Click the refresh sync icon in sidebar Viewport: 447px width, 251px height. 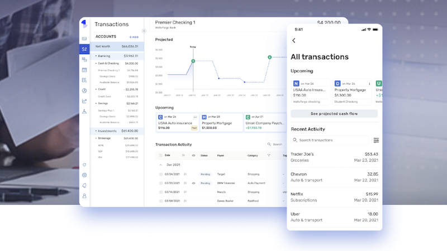84,165
